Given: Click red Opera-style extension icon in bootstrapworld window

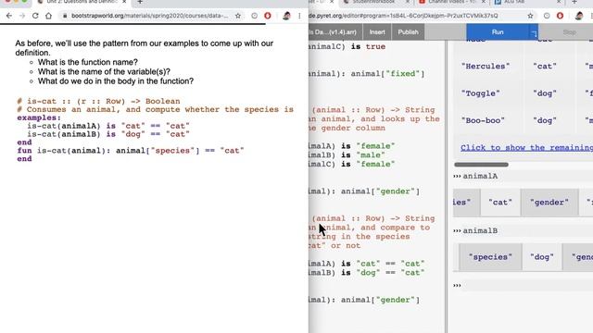Looking at the screenshot, I should click(268, 16).
